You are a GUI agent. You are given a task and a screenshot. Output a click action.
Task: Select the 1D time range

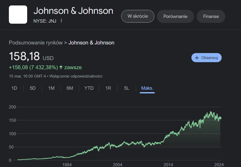coord(14,88)
